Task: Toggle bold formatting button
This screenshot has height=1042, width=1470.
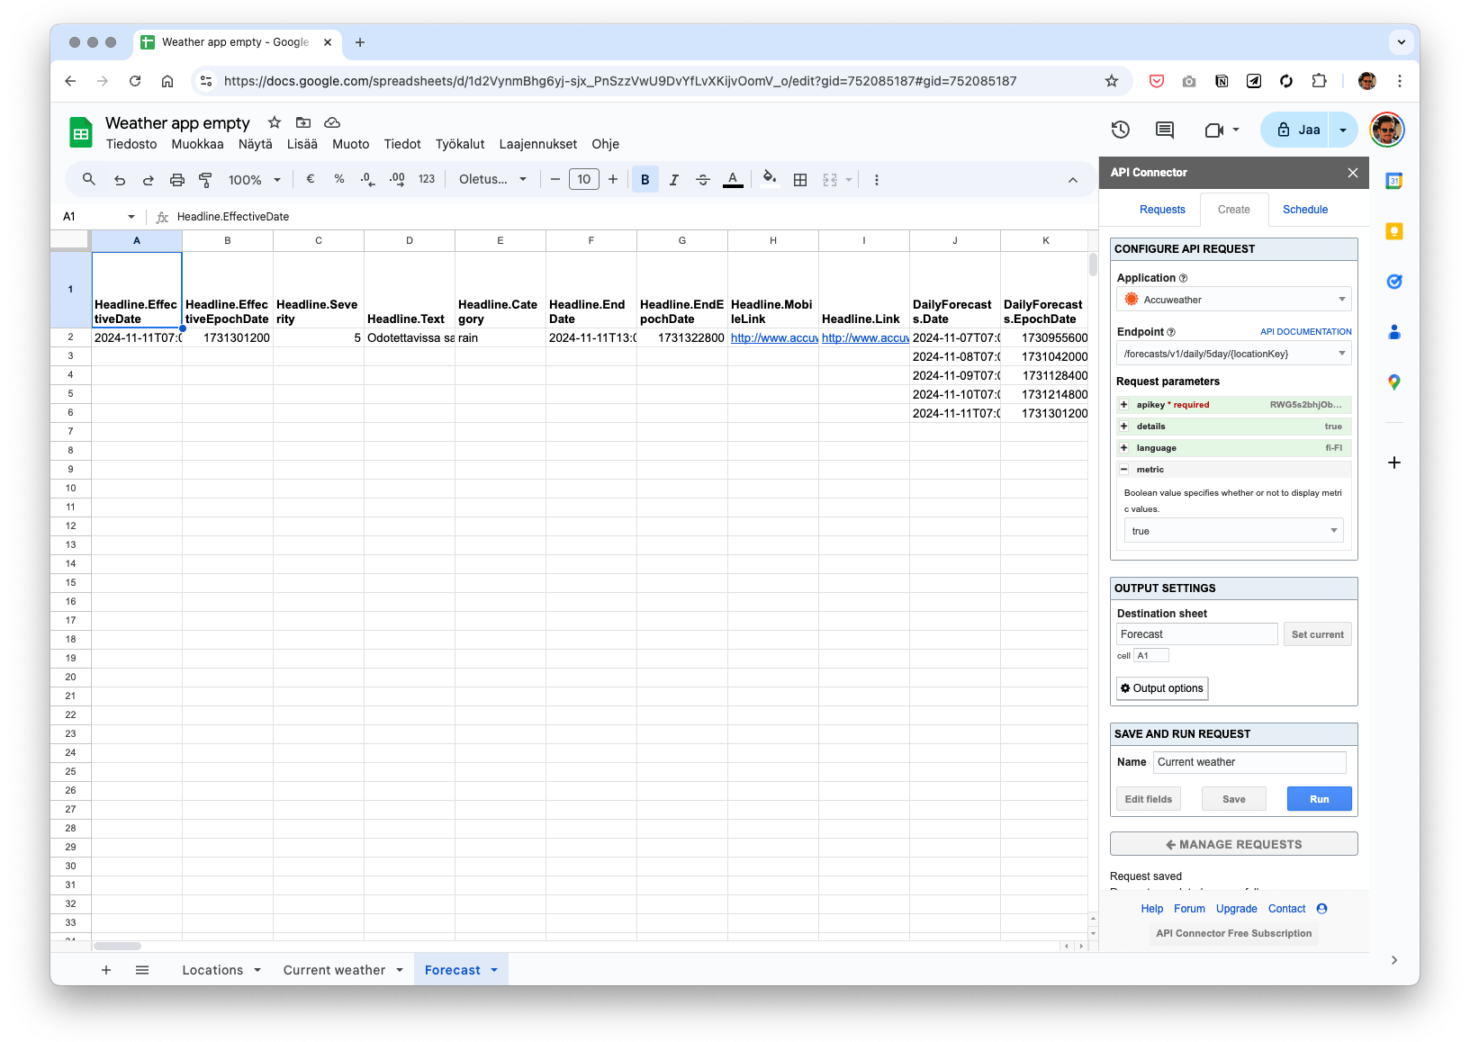Action: pyautogui.click(x=645, y=180)
